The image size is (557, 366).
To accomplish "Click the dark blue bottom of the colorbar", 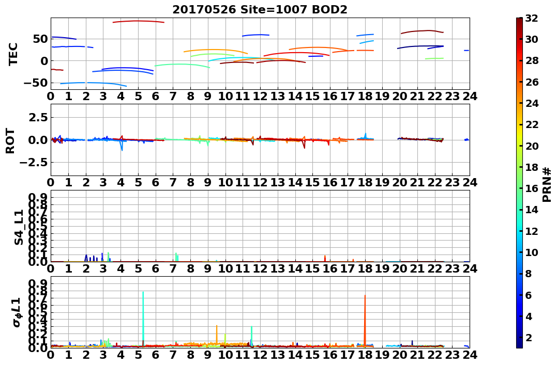I will pos(519,345).
